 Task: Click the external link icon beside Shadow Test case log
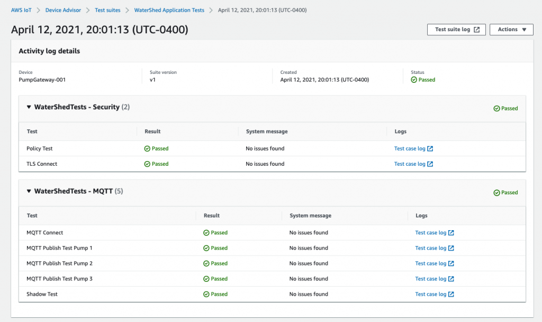452,294
